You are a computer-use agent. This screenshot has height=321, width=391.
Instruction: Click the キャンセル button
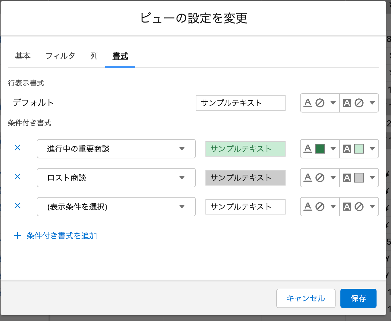(x=306, y=298)
